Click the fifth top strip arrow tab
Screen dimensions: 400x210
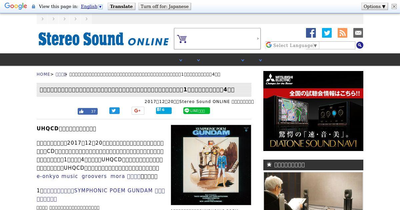click(x=86, y=19)
